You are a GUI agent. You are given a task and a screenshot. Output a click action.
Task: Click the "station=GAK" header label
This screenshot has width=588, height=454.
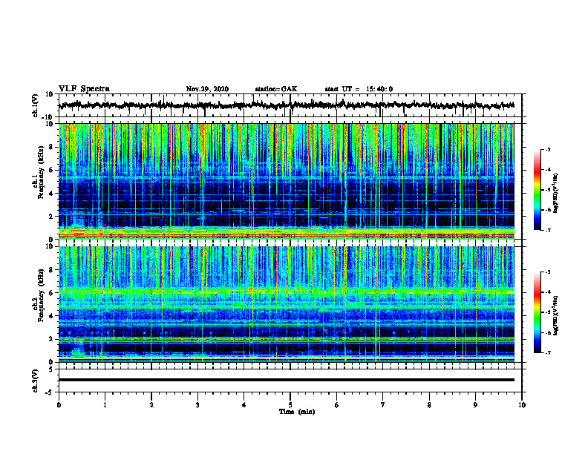point(276,89)
